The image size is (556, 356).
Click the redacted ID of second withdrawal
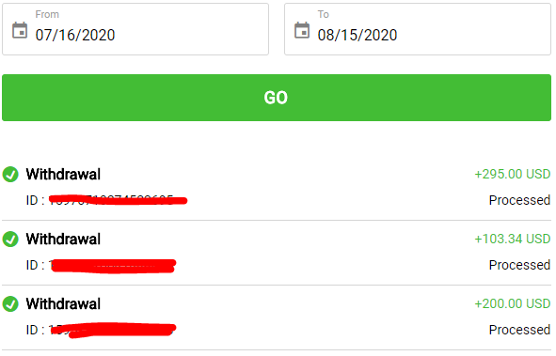[x=112, y=266]
